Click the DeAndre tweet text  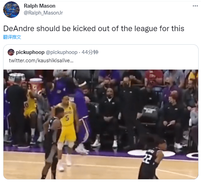pyautogui.click(x=94, y=28)
